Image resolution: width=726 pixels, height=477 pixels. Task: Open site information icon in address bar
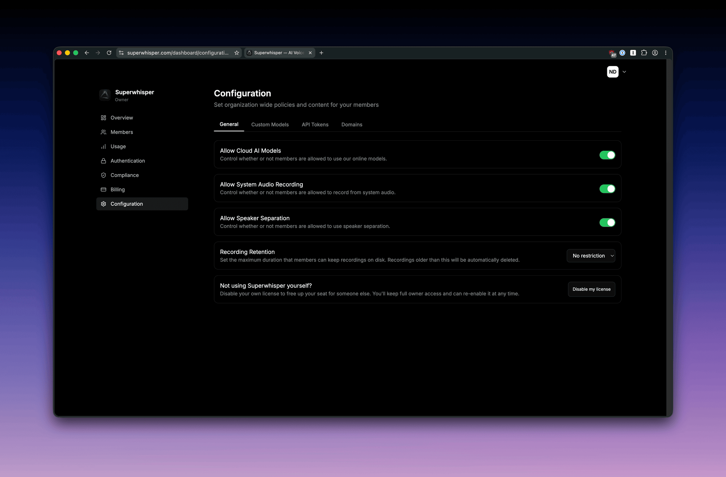tap(121, 53)
